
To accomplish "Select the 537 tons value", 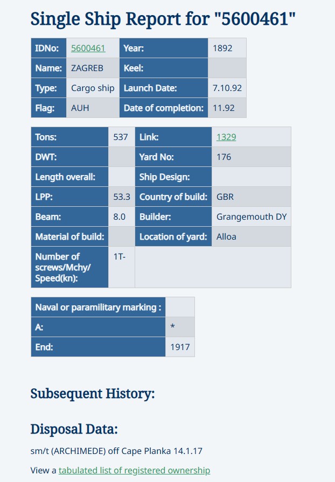I will [121, 137].
